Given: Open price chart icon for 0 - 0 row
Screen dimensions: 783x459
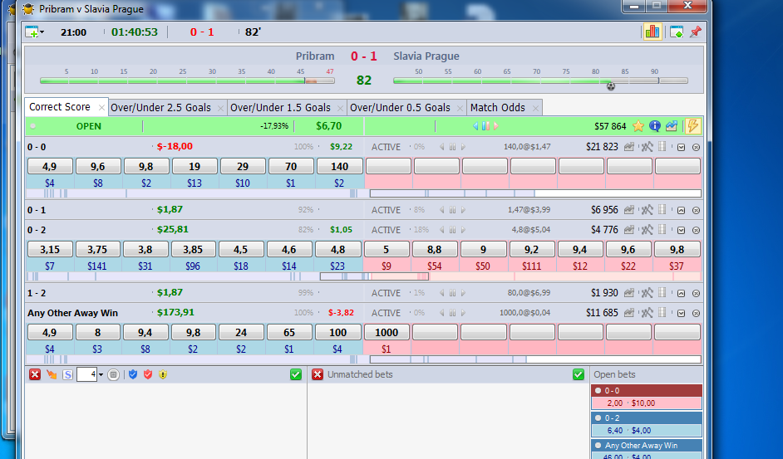Looking at the screenshot, I should pos(629,147).
